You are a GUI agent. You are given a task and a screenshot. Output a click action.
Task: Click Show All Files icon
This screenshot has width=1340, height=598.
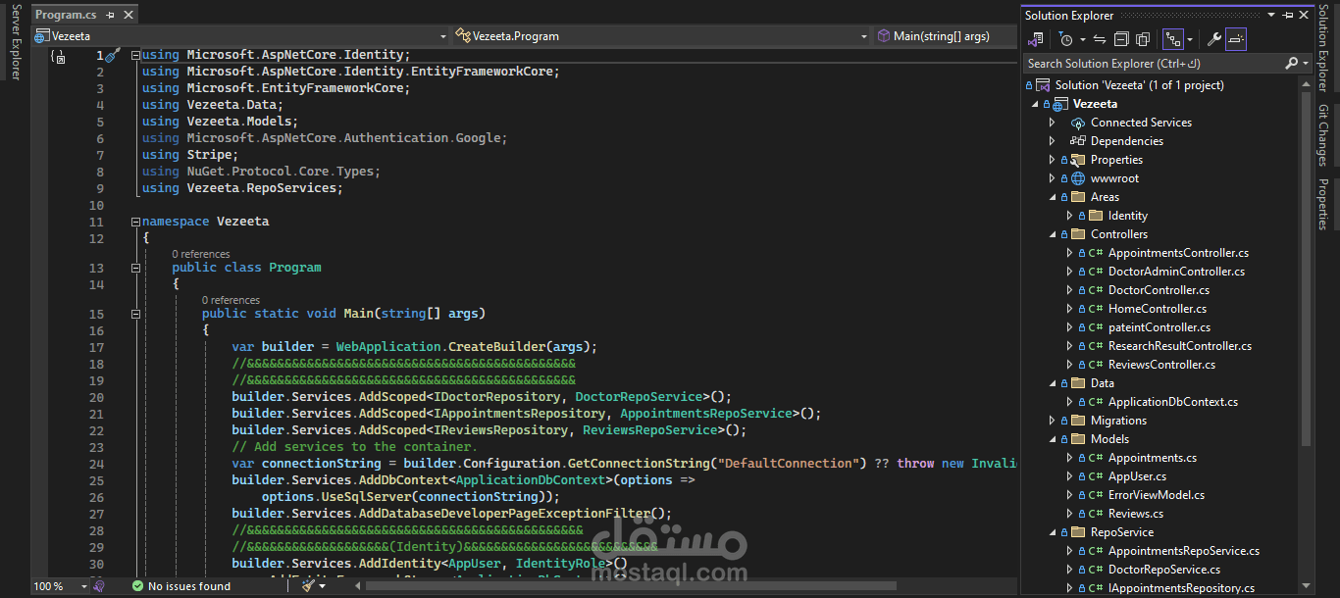click(x=1143, y=39)
